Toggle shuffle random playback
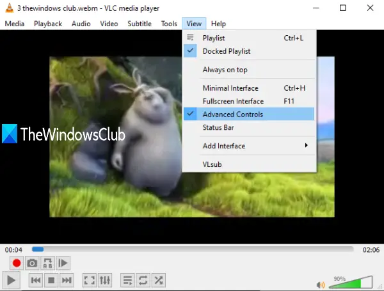The height and width of the screenshot is (291, 384). point(159,280)
